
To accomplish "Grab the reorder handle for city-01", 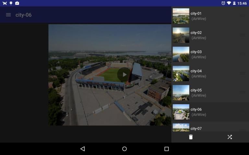I will pos(242,16).
